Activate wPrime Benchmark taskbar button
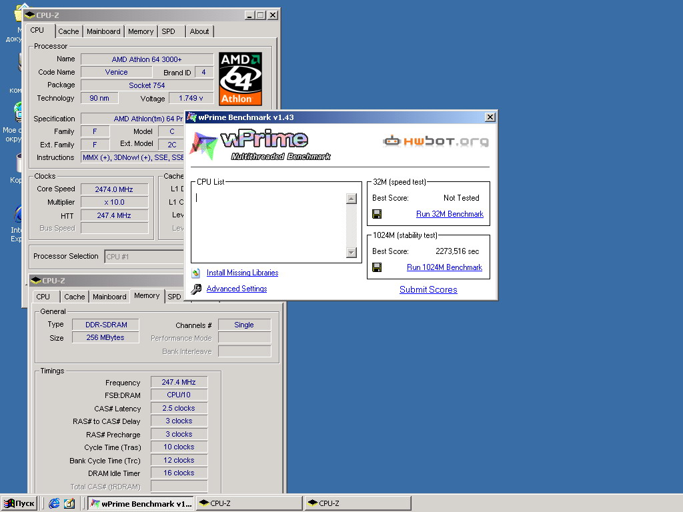The image size is (683, 512). pyautogui.click(x=140, y=503)
